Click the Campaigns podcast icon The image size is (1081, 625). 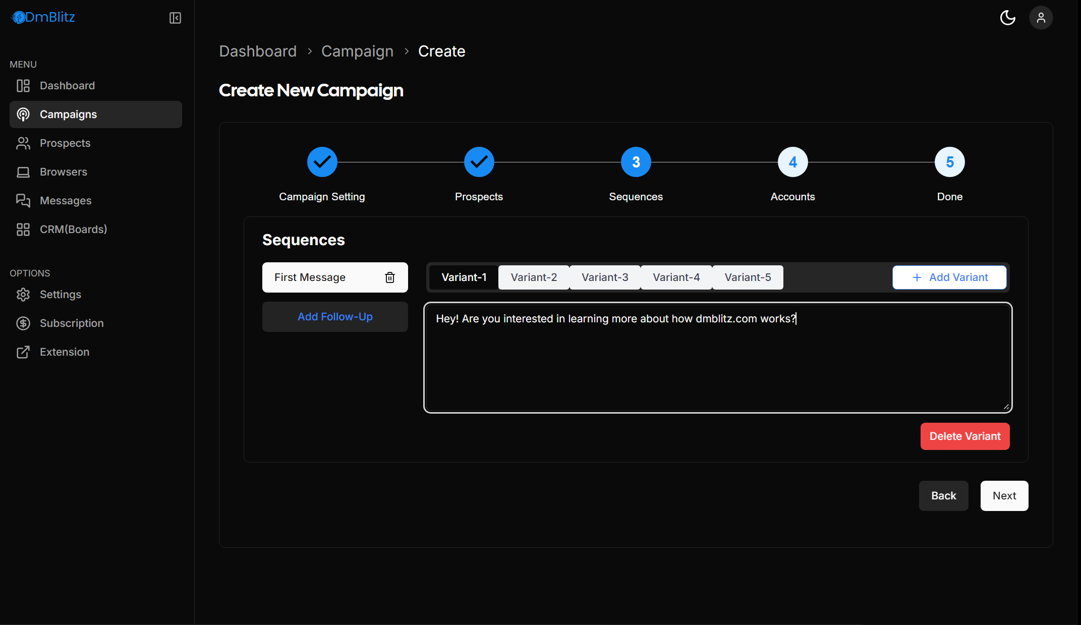(23, 115)
